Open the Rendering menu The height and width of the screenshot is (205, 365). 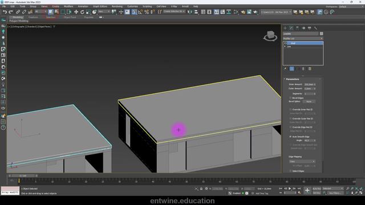[117, 6]
